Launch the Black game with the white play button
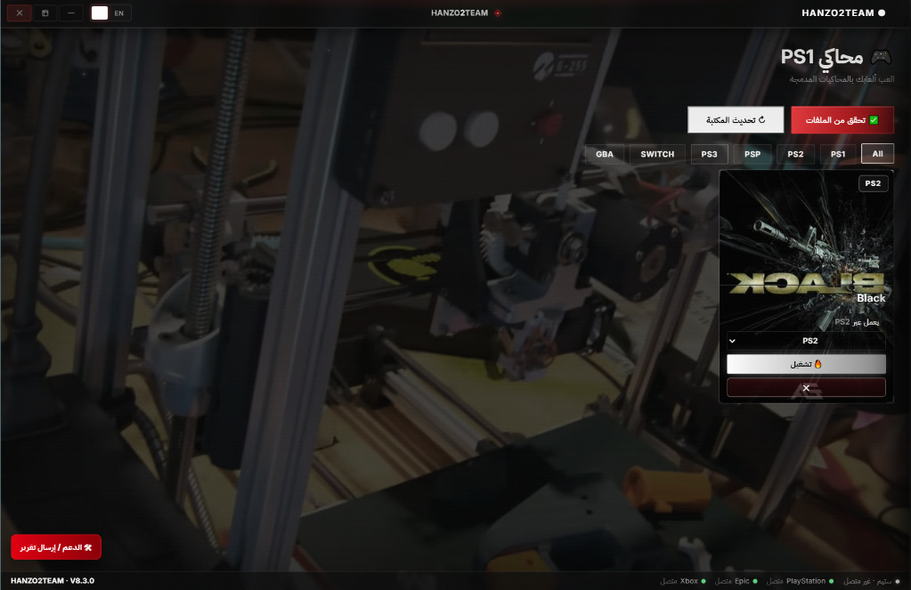This screenshot has height=590, width=911. [x=806, y=364]
